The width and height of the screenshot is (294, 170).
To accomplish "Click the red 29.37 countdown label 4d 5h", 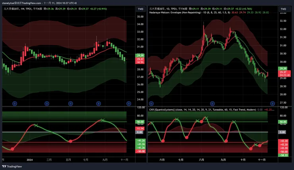I will click(x=140, y=60).
